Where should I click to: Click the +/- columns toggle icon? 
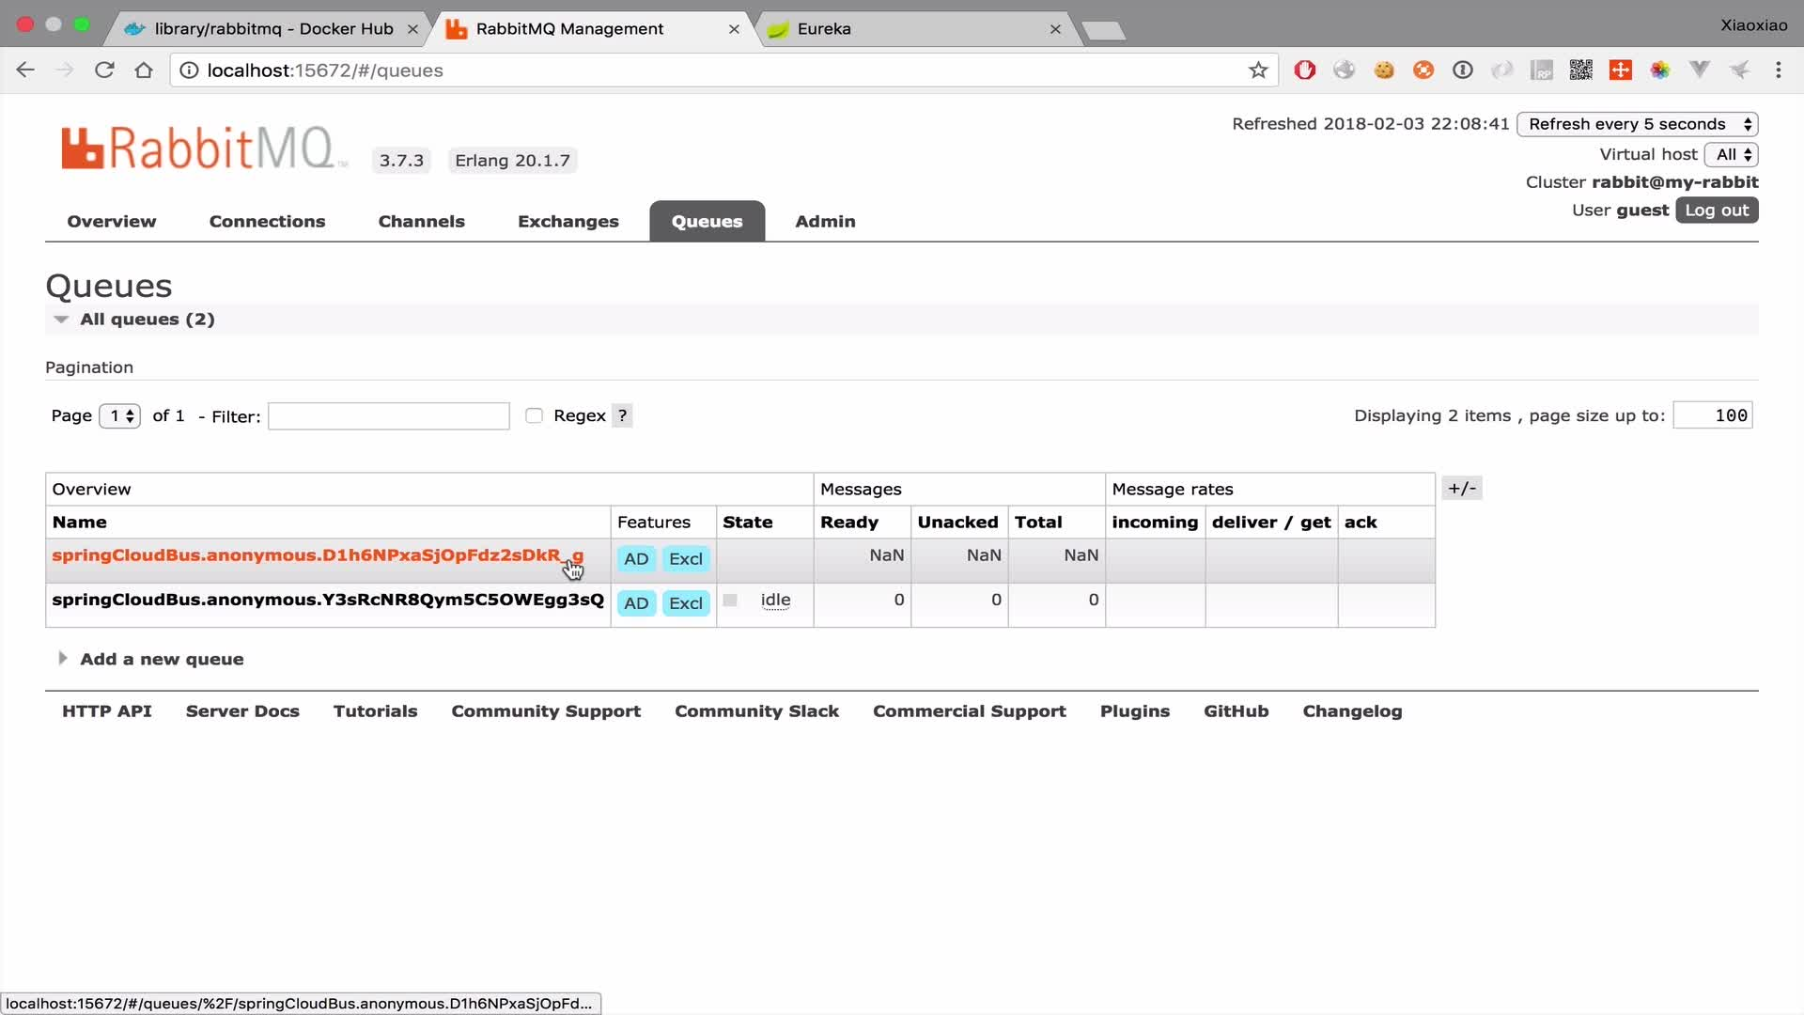(1462, 487)
